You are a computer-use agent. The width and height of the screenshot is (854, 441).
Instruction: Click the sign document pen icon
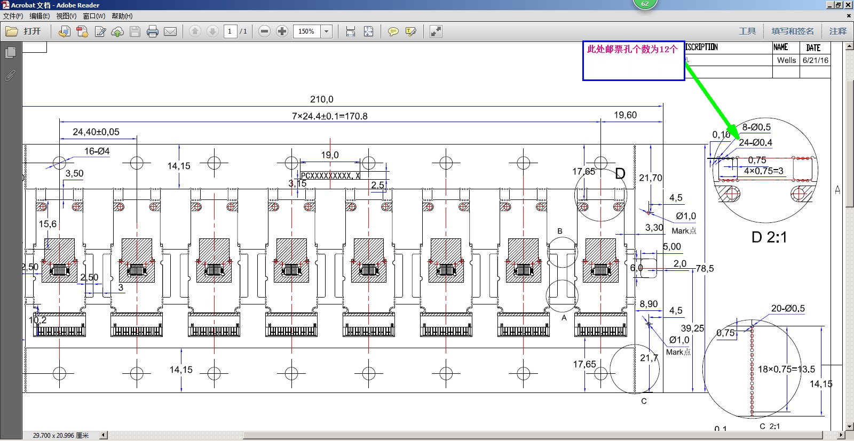tap(100, 31)
